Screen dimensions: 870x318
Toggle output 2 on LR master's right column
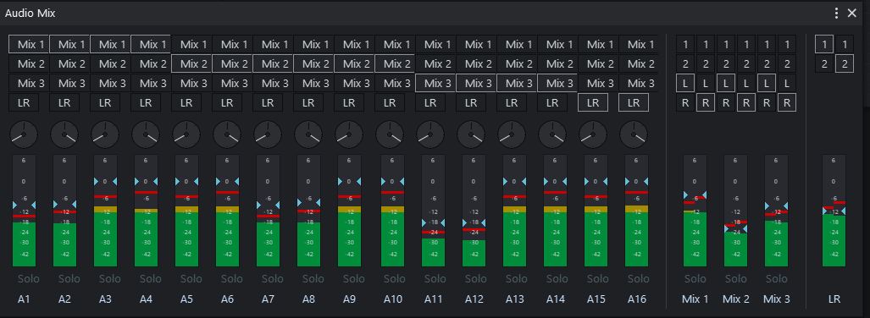[x=845, y=64]
